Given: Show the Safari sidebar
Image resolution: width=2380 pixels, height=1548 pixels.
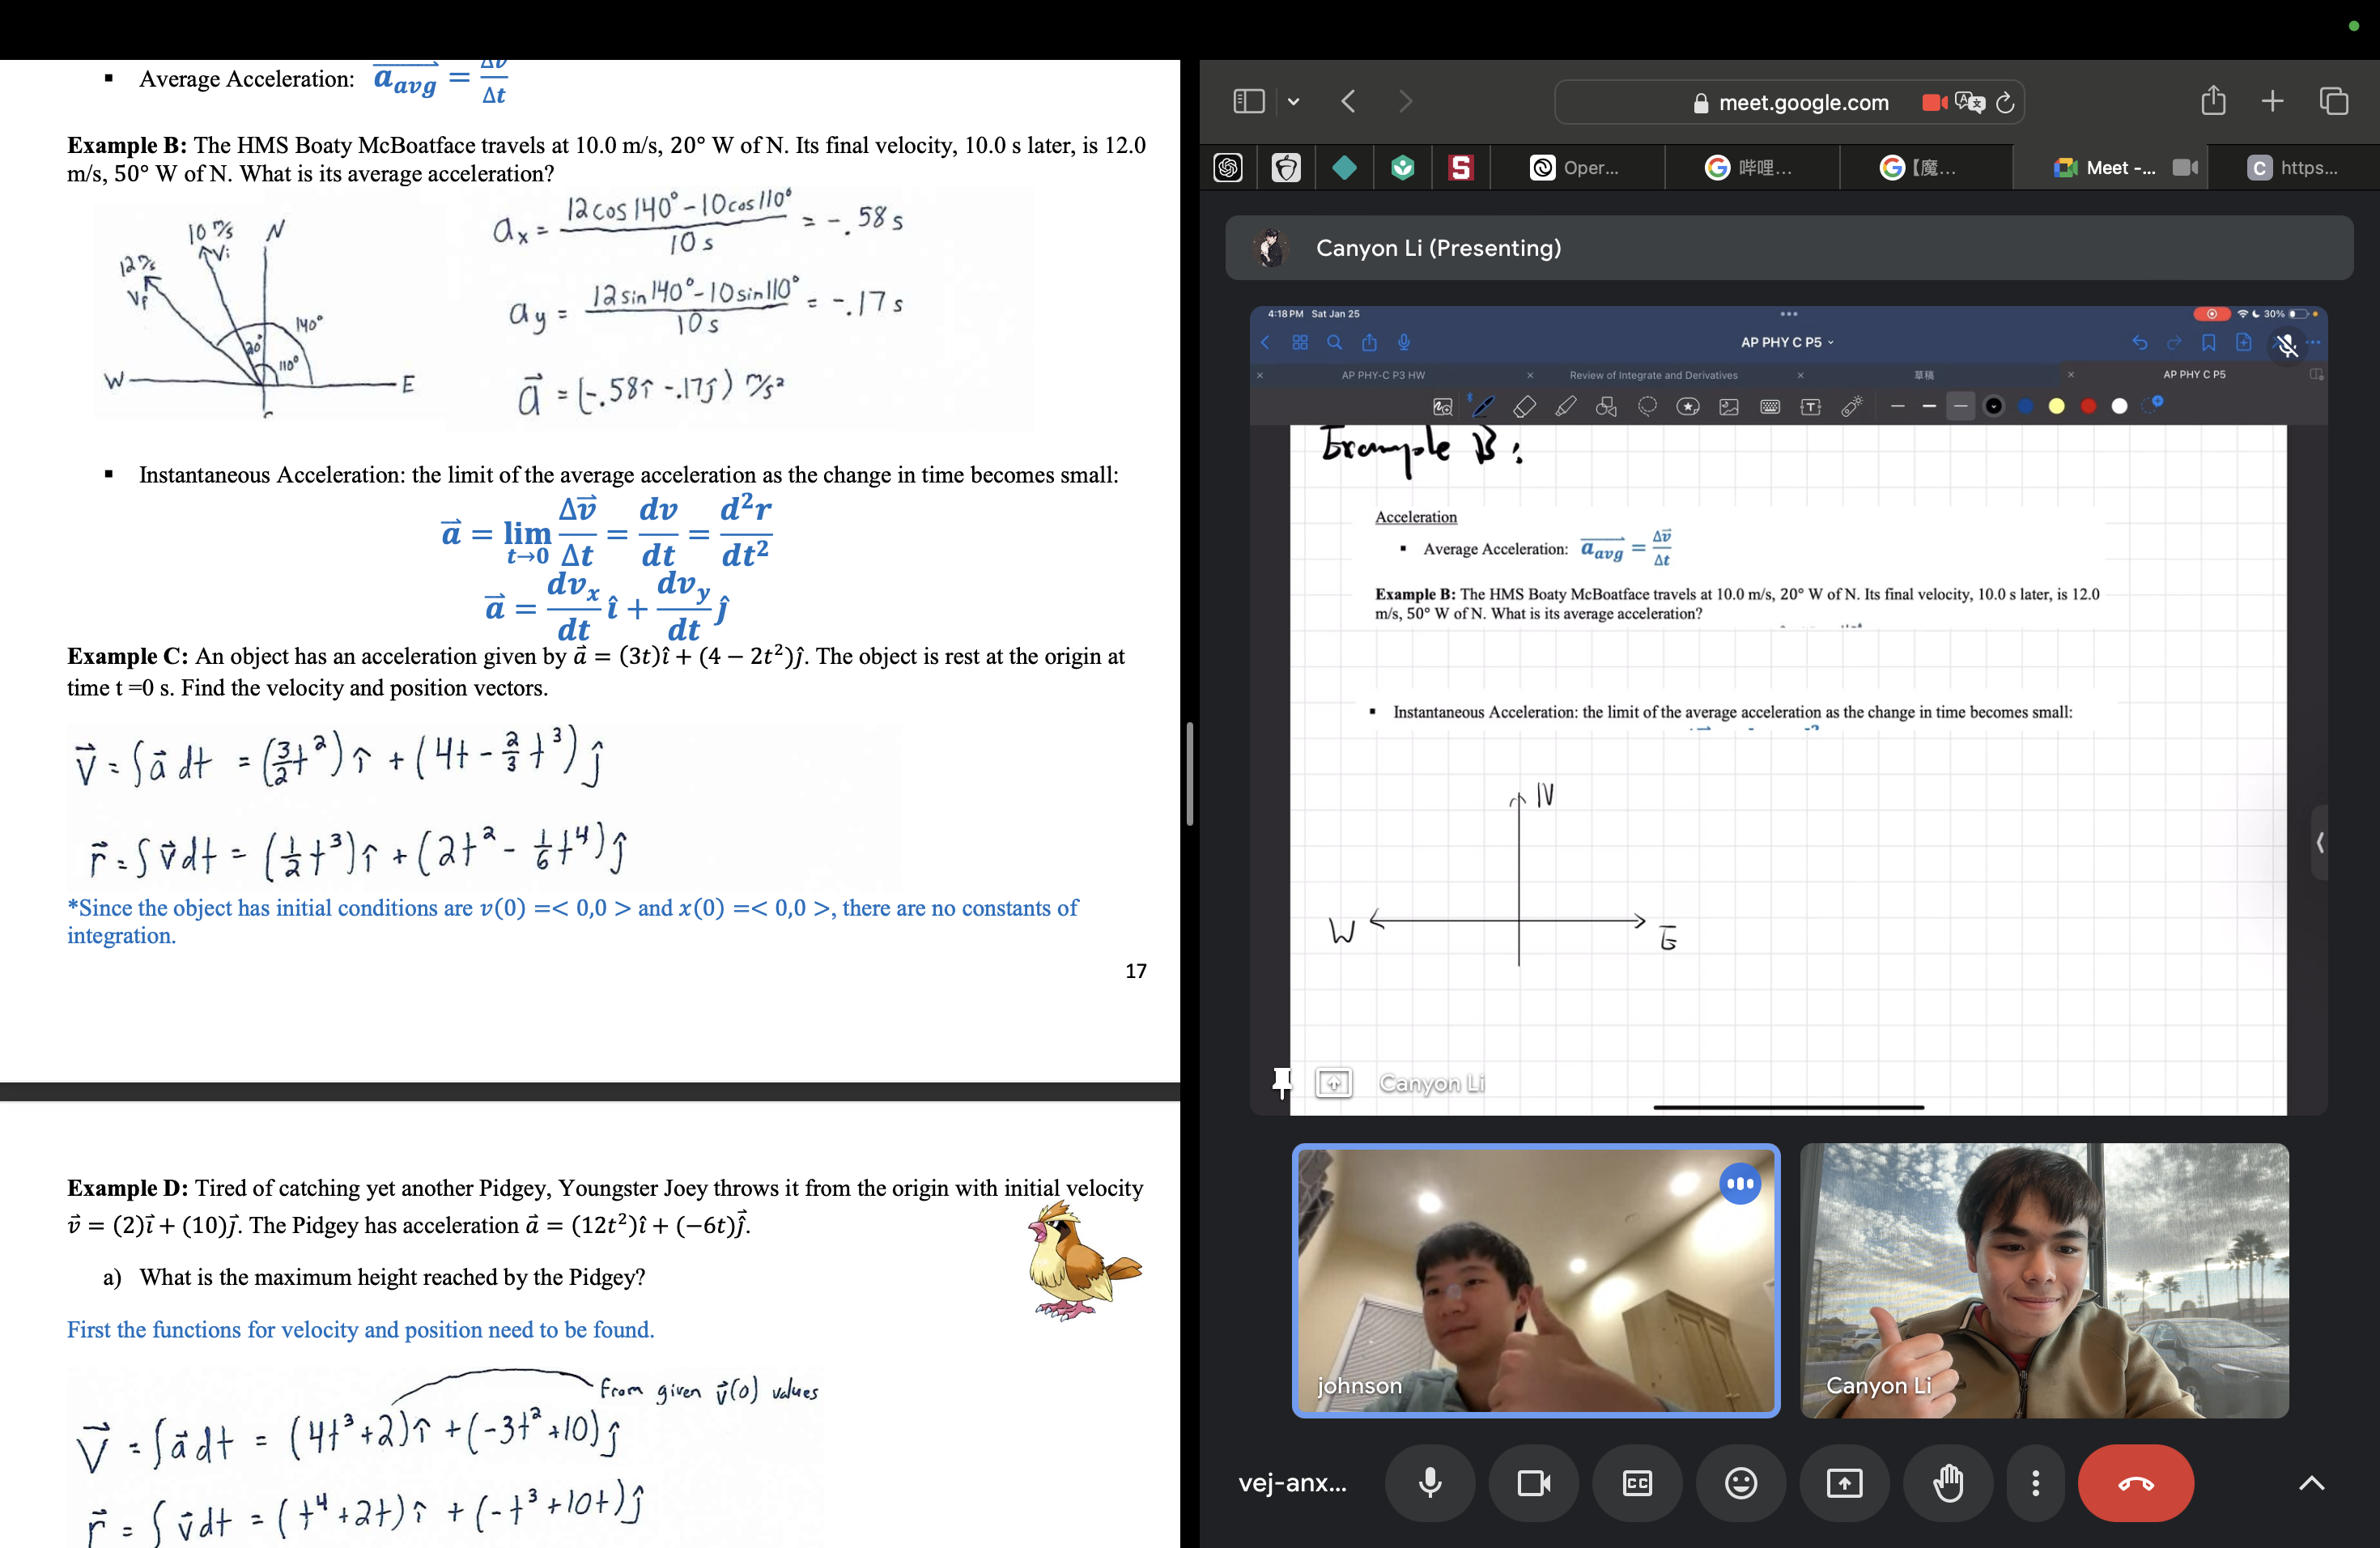Looking at the screenshot, I should [x=1249, y=101].
